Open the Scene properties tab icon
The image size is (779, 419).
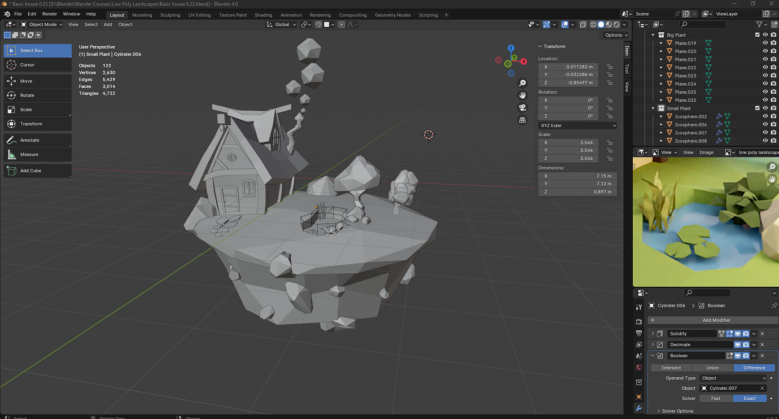point(638,356)
